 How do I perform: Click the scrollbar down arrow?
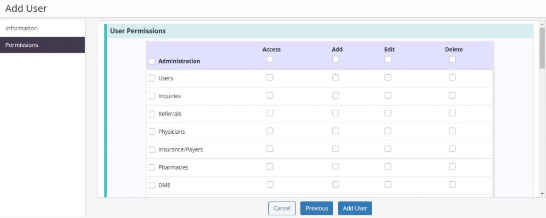click(542, 193)
